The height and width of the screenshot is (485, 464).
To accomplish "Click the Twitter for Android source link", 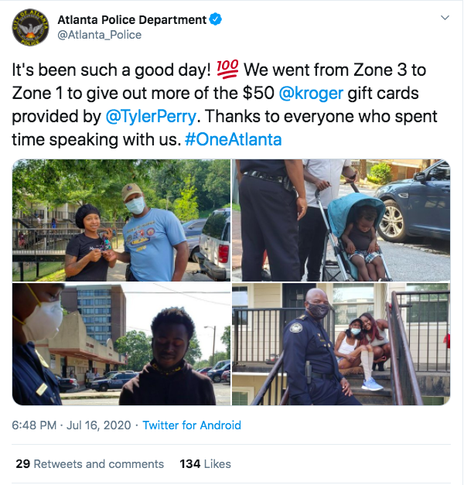I will 192,425.
